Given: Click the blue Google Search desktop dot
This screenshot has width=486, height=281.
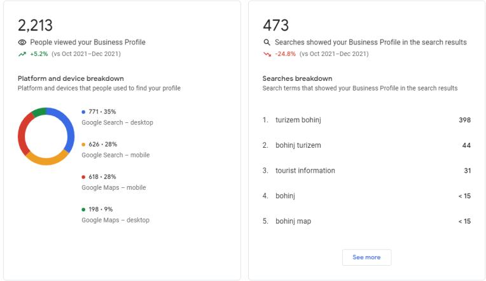Looking at the screenshot, I should [x=83, y=112].
